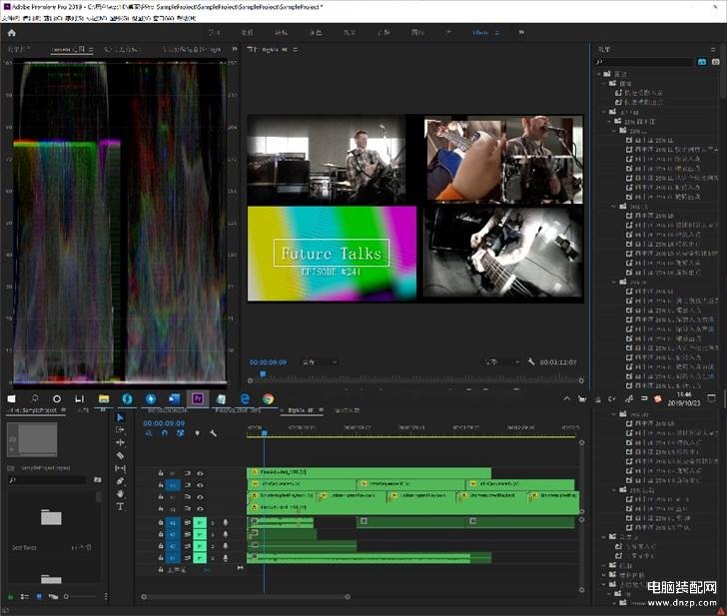Select the Ripple Edit tool

(x=121, y=442)
